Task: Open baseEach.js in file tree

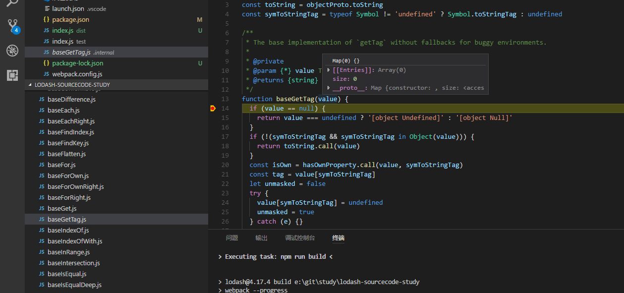Action: (x=116, y=110)
